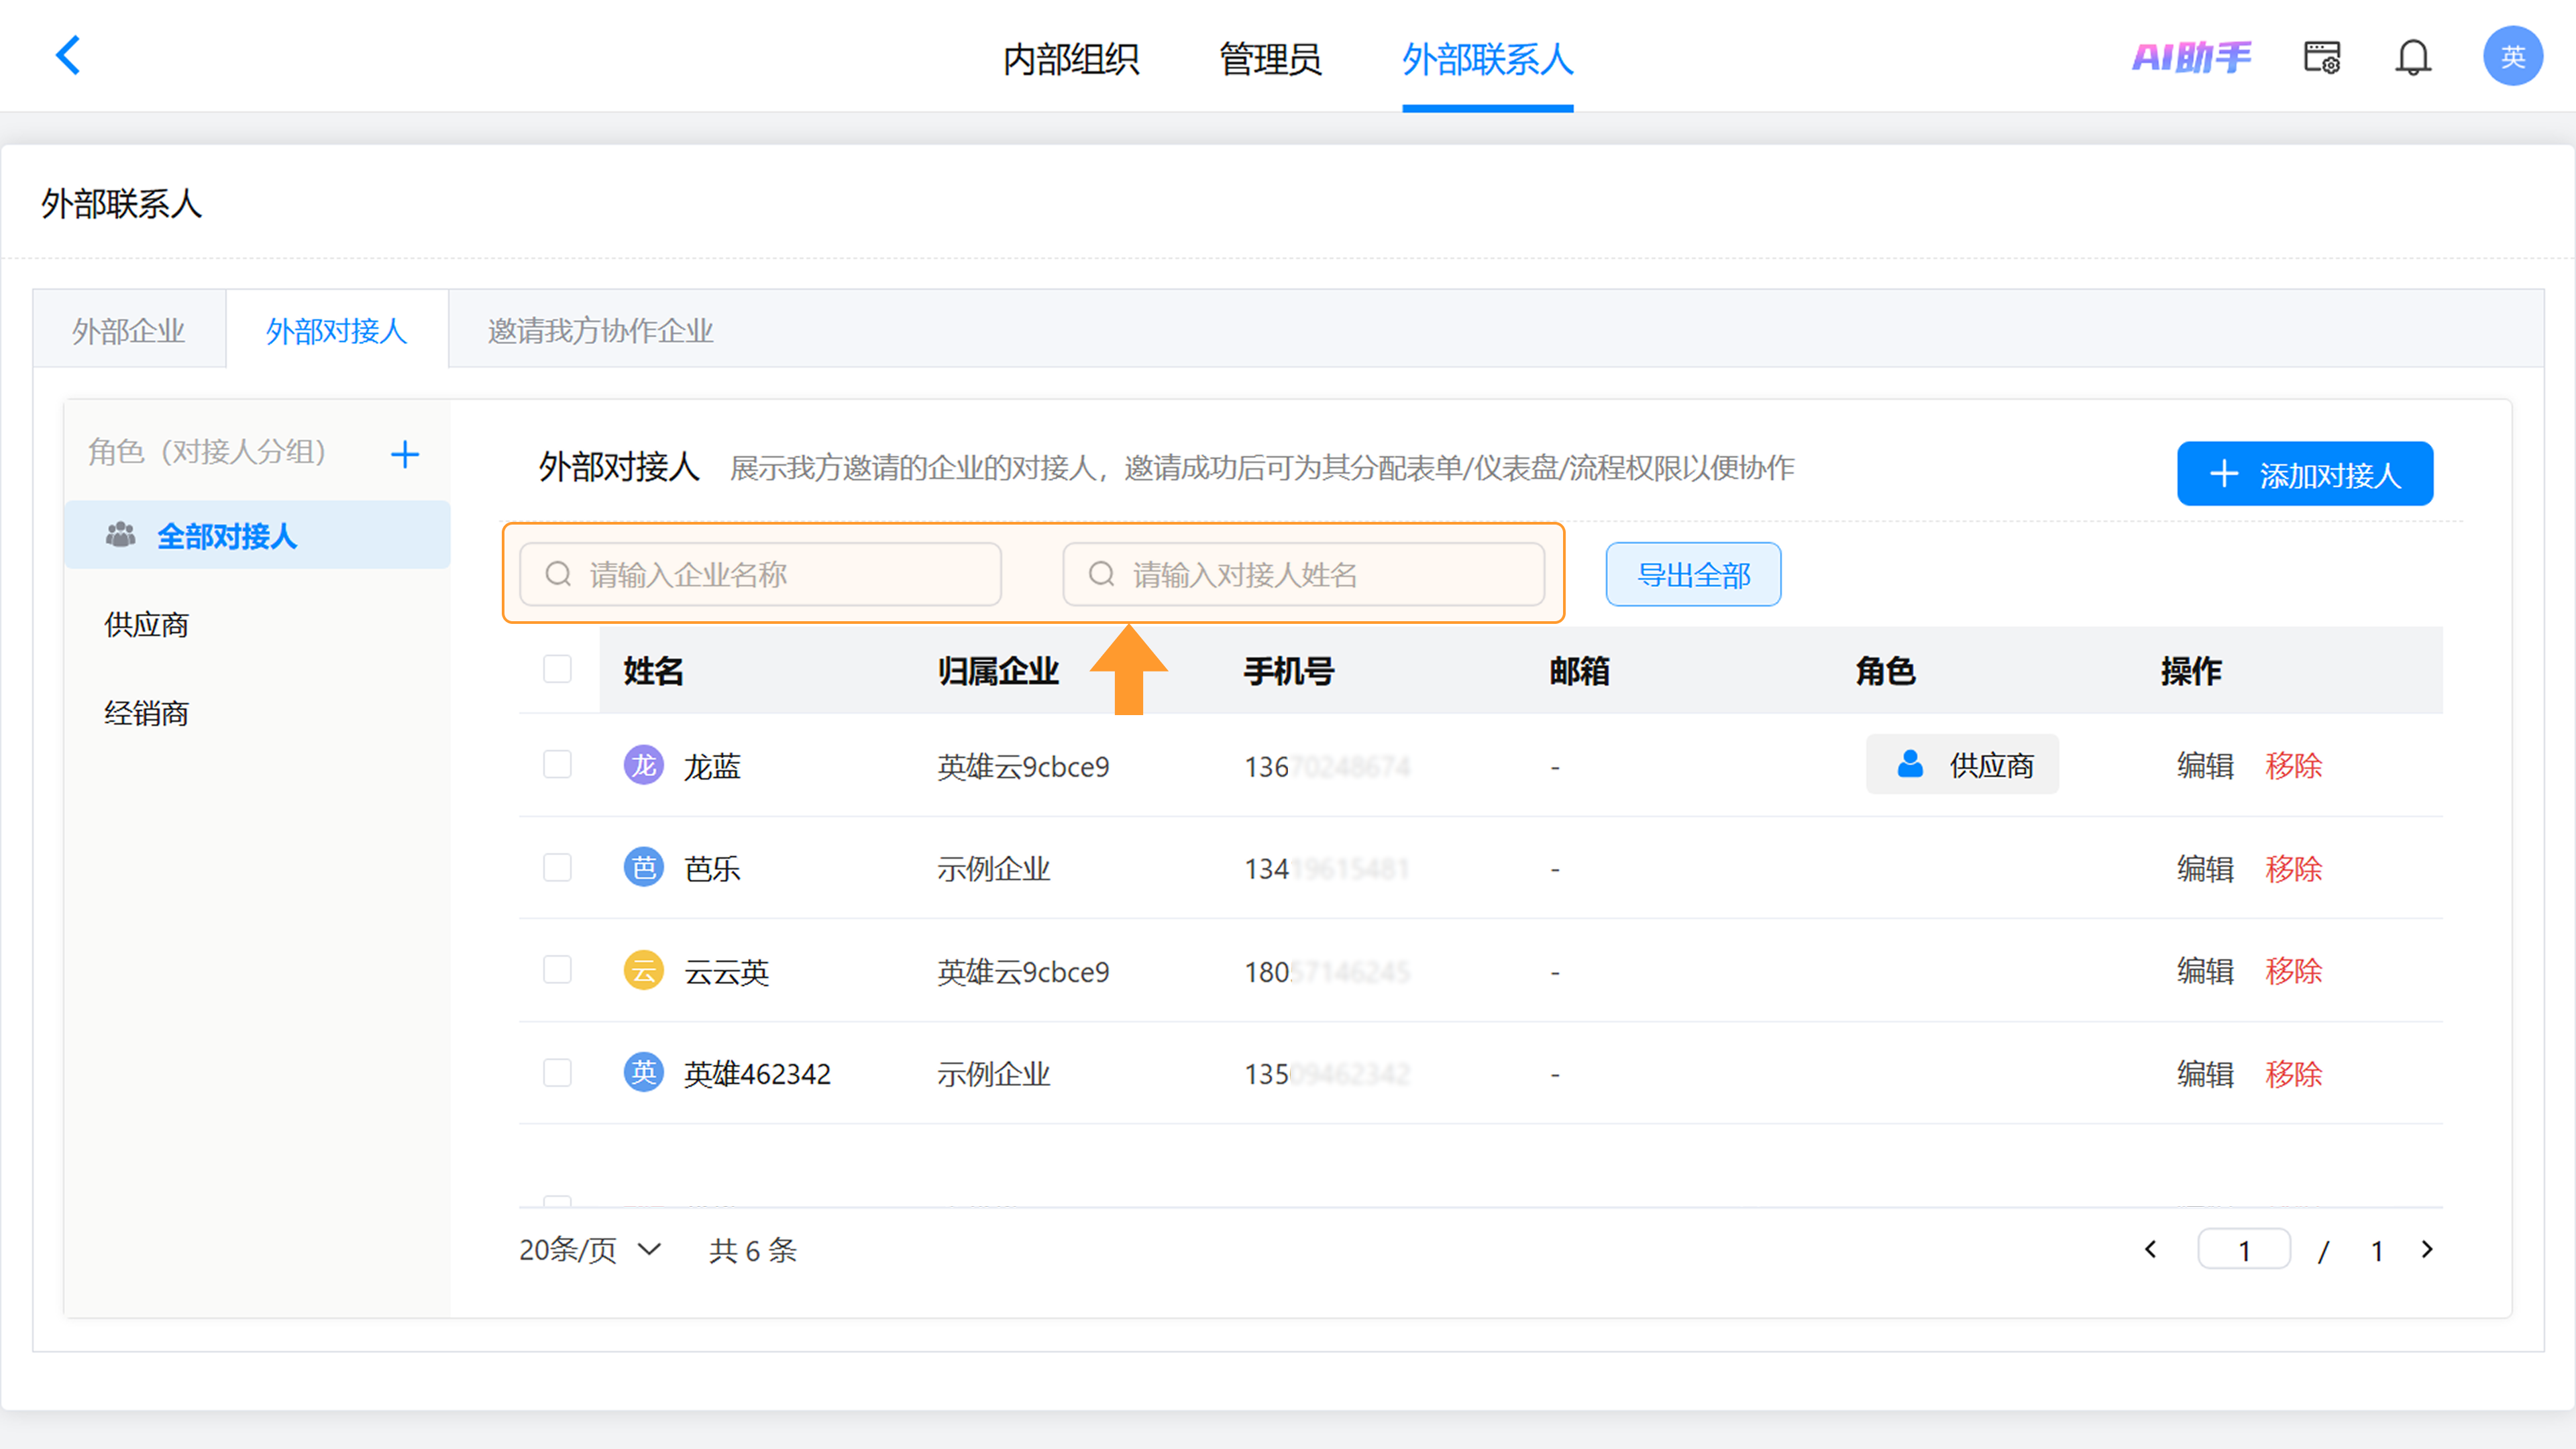The image size is (2576, 1449).
Task: Switch to 管理员 tab
Action: (1270, 59)
